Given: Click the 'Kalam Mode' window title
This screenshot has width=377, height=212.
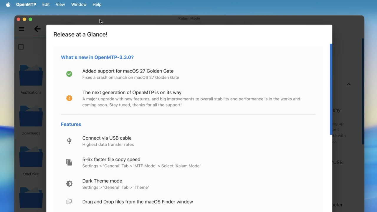Looking at the screenshot, I should point(189,18).
